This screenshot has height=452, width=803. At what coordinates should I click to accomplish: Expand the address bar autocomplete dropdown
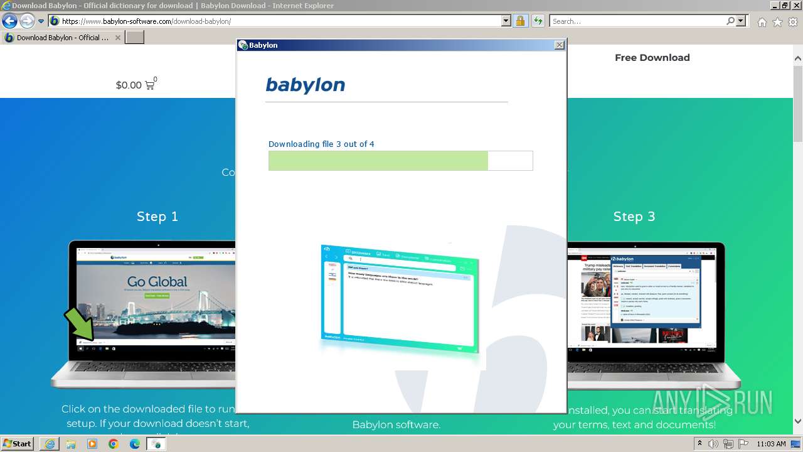506,21
